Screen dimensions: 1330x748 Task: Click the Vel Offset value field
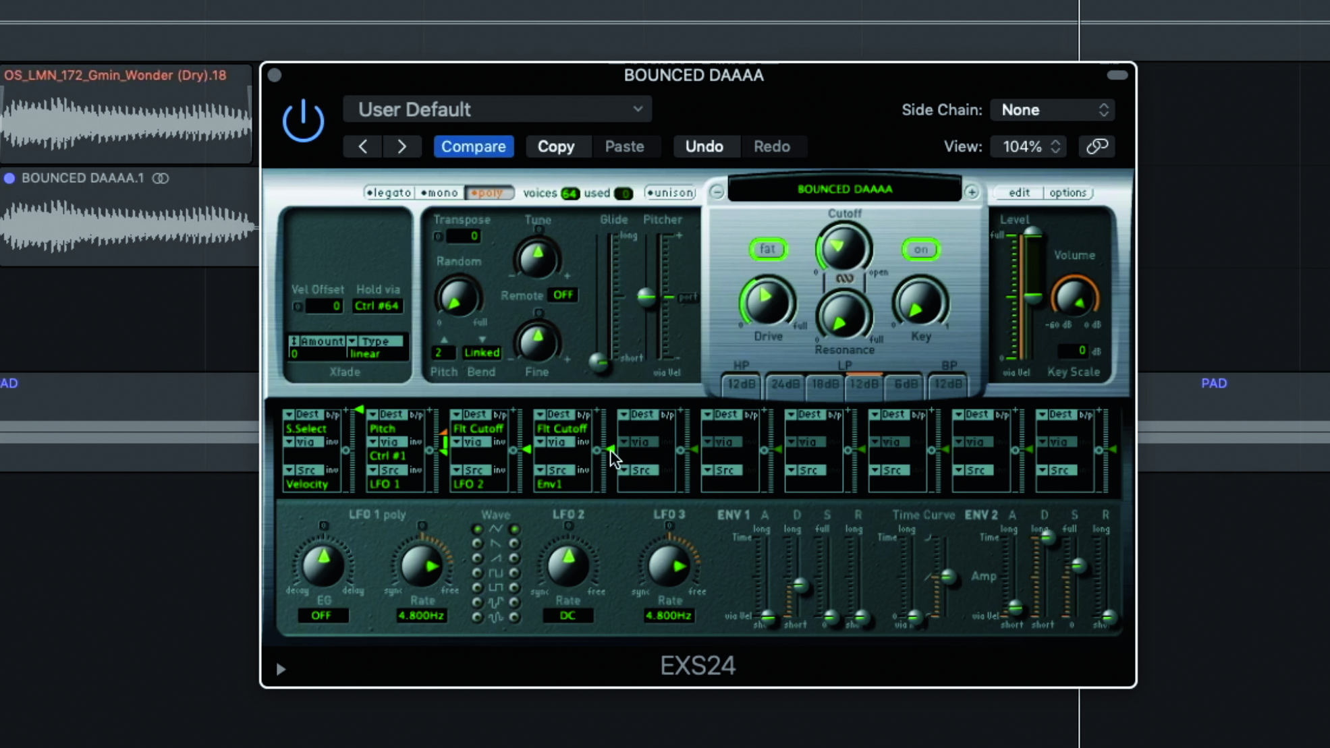click(x=325, y=306)
